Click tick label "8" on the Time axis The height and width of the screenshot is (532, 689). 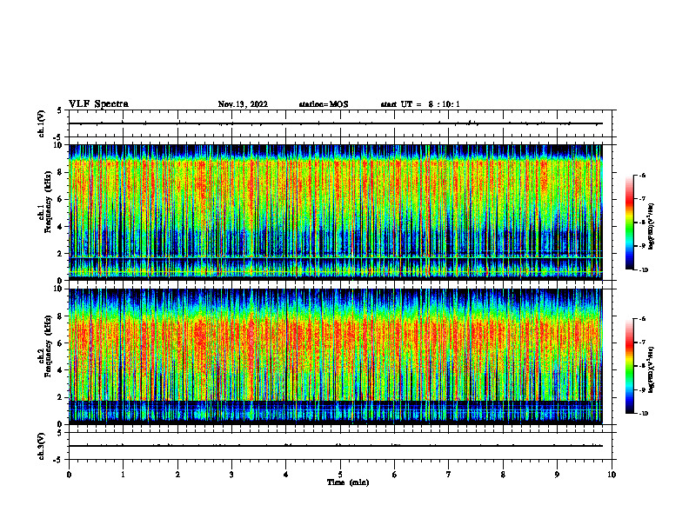(503, 475)
